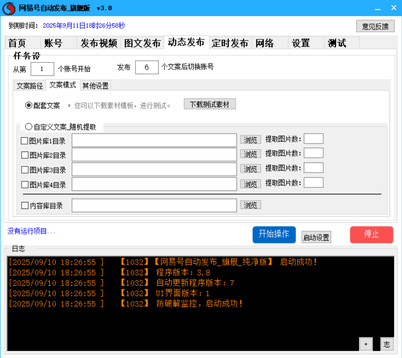This screenshot has height=358, width=402.
Task: Open the 账号 tab
Action: (53, 43)
